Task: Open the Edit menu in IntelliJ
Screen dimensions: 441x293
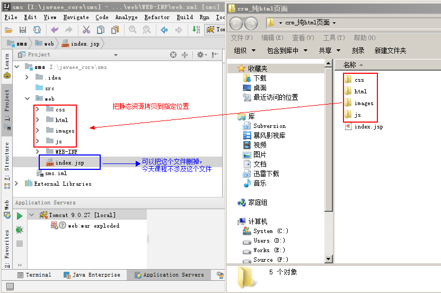Action: (x=30, y=17)
